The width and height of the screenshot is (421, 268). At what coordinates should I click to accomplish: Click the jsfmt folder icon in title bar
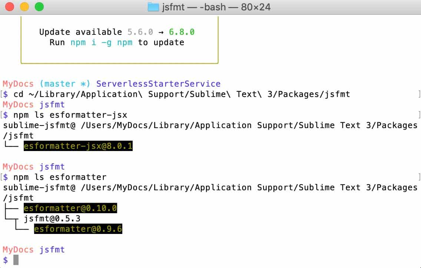click(x=153, y=7)
